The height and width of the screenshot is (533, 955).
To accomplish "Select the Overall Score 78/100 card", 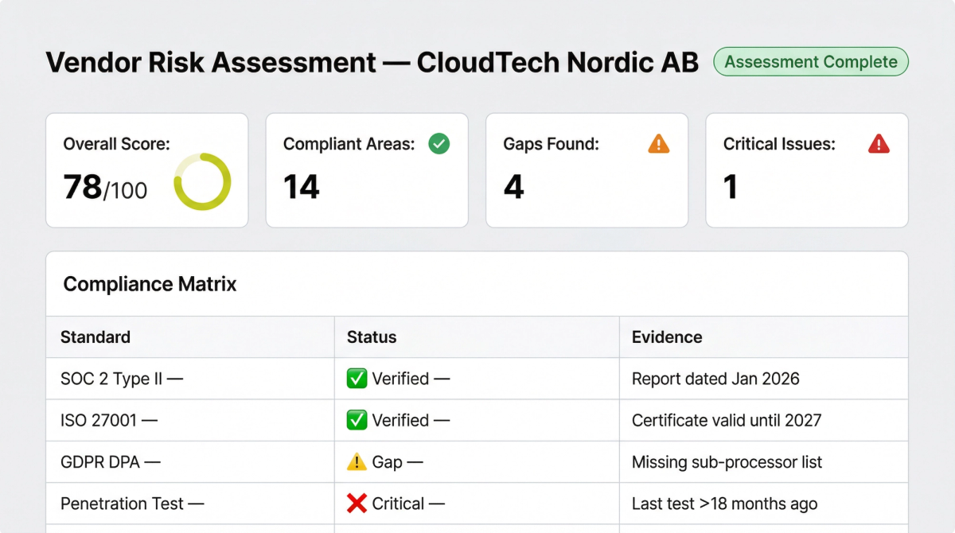I will coord(146,169).
